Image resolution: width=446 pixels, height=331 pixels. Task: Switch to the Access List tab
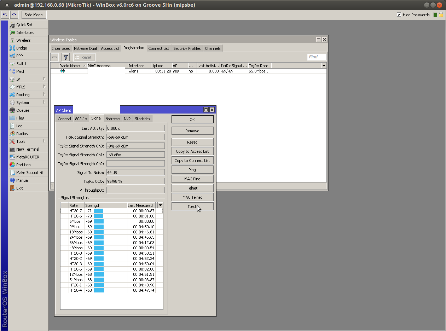[110, 48]
